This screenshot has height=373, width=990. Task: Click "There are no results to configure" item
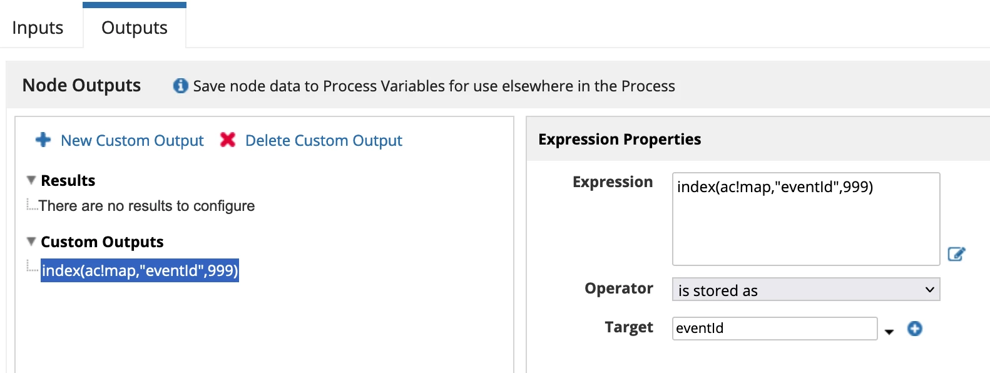(x=147, y=206)
